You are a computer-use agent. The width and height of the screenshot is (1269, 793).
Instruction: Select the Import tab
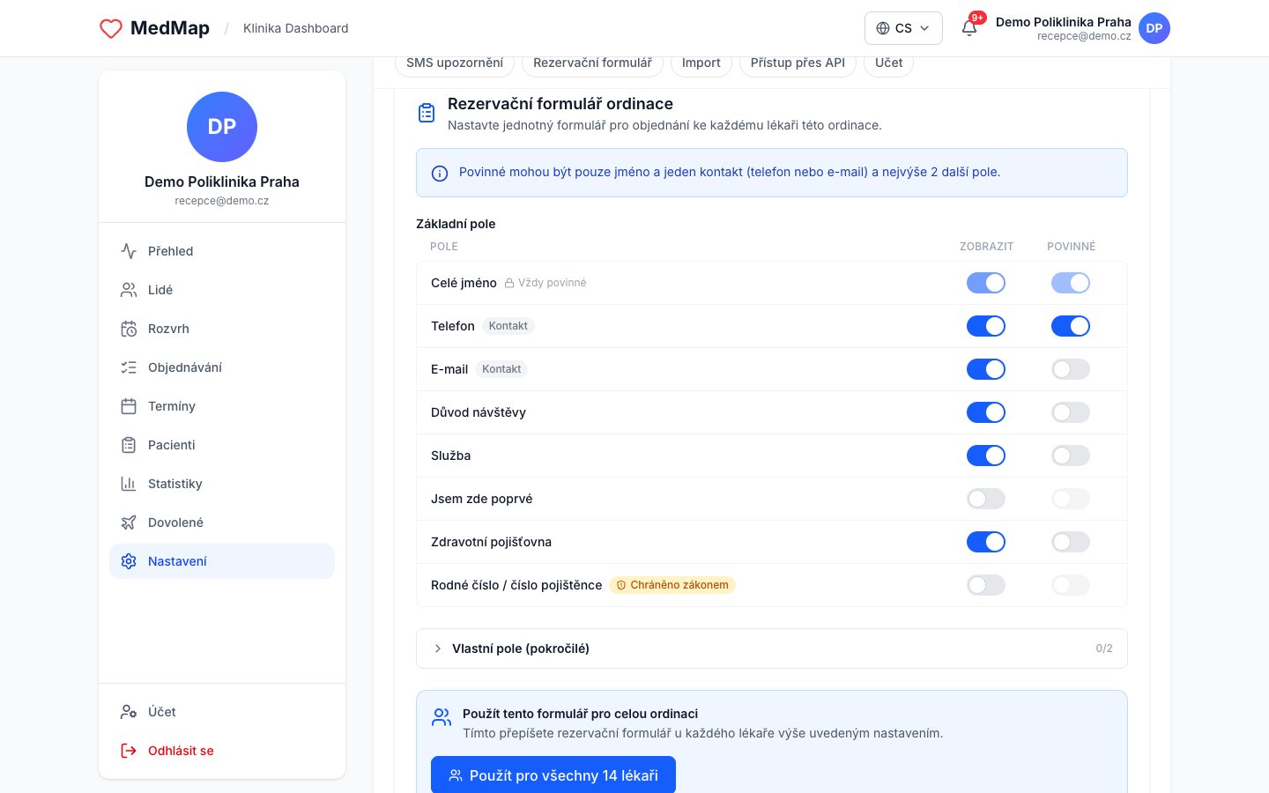click(x=701, y=63)
